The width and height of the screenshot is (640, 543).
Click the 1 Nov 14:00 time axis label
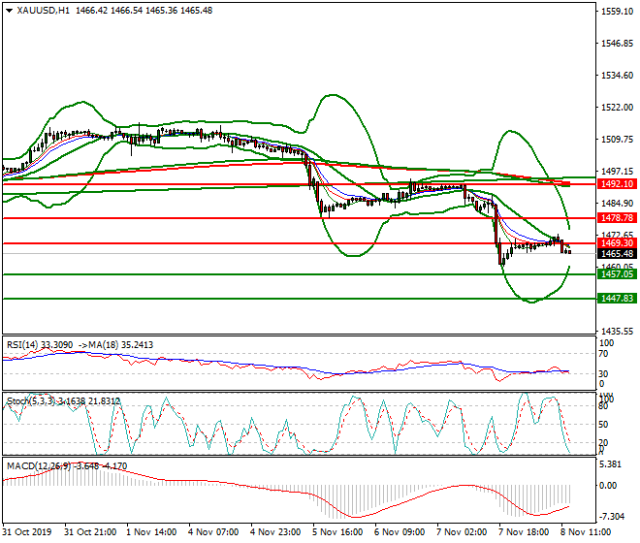pyautogui.click(x=151, y=532)
